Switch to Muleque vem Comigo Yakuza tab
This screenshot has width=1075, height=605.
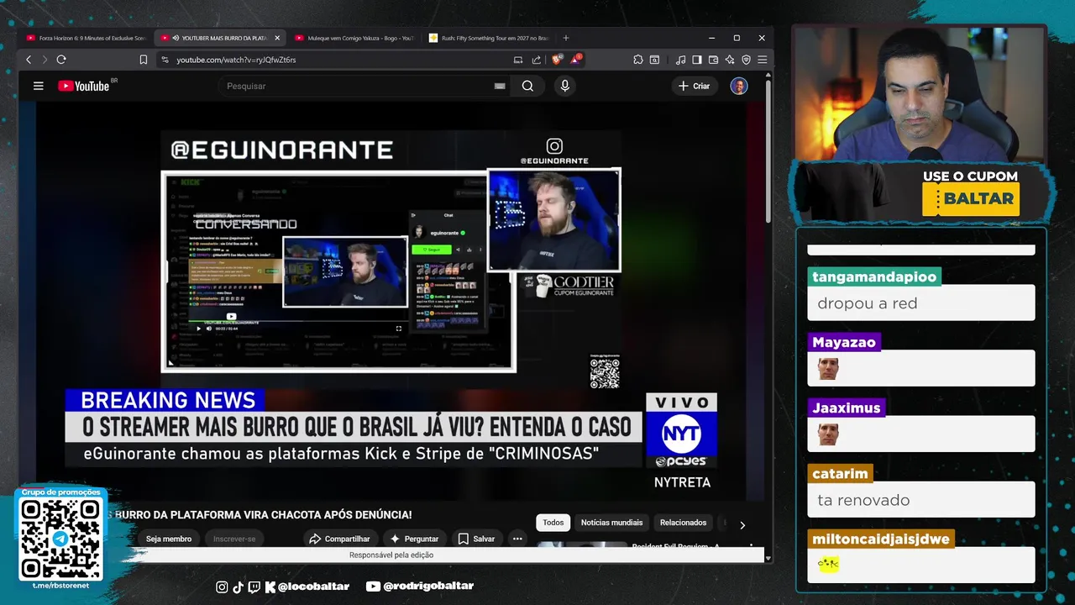tap(354, 38)
